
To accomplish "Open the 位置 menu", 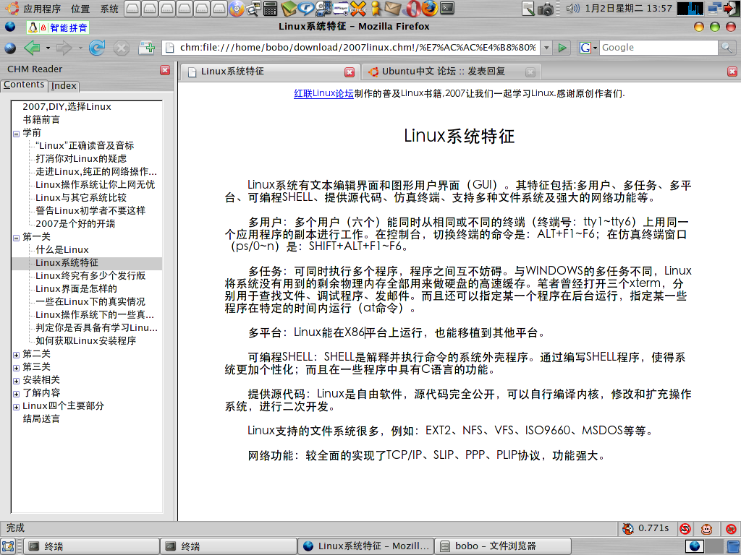I will 80,9.
